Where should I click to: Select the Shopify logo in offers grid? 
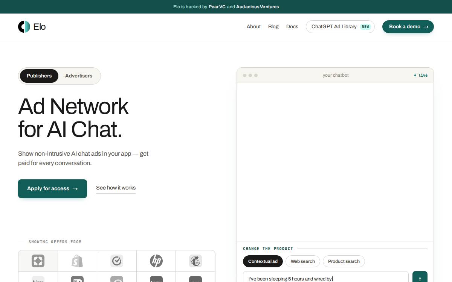click(x=77, y=261)
